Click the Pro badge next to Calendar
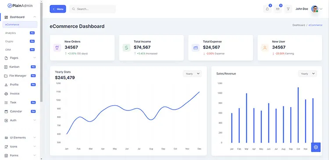Screen dimensions: 329x160 coord(33,111)
